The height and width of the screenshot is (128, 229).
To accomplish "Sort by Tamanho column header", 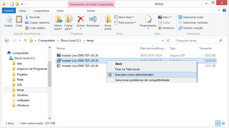I will click(206, 49).
